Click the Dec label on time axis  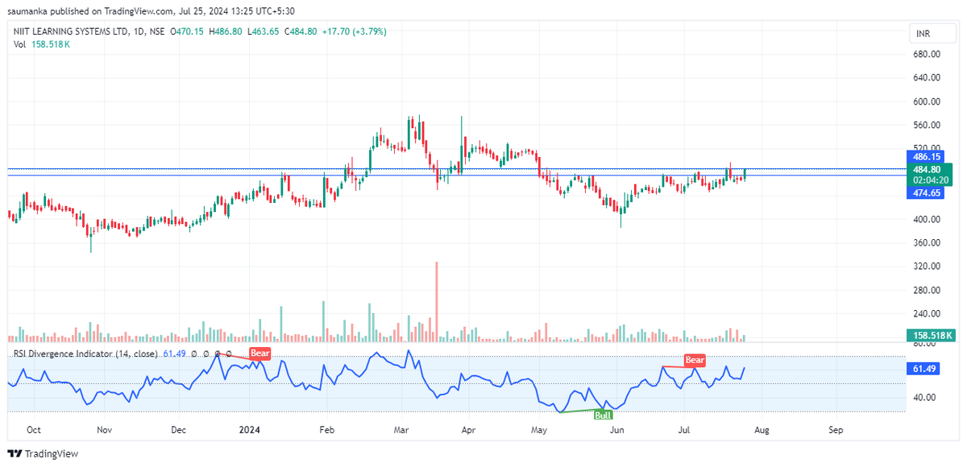click(x=179, y=430)
